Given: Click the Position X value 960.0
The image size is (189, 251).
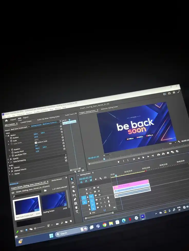Looking at the screenshot, I should pyautogui.click(x=36, y=134).
